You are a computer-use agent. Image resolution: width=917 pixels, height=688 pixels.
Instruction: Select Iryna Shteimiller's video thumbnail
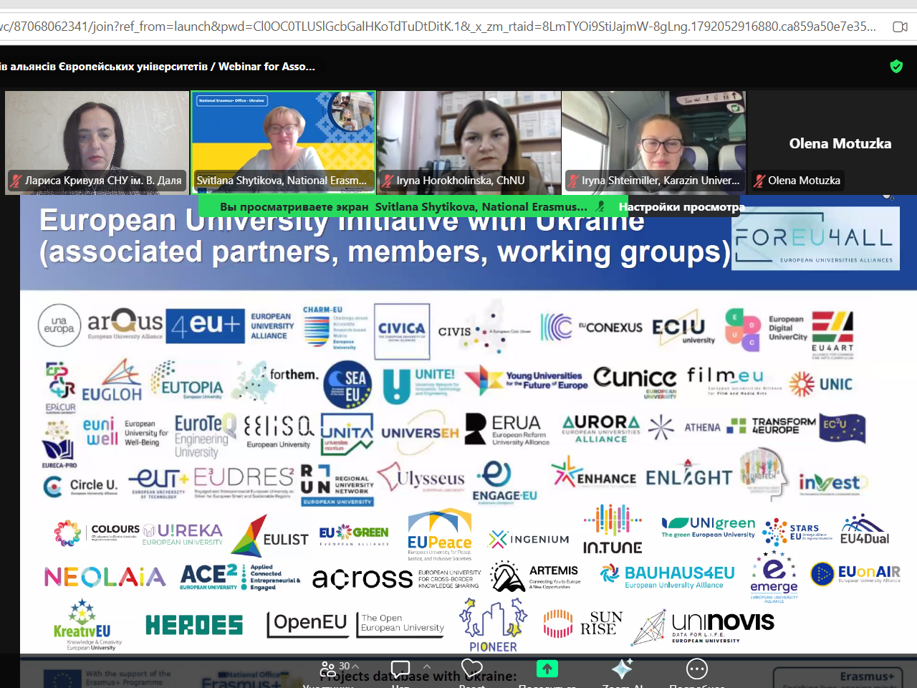pyautogui.click(x=653, y=142)
